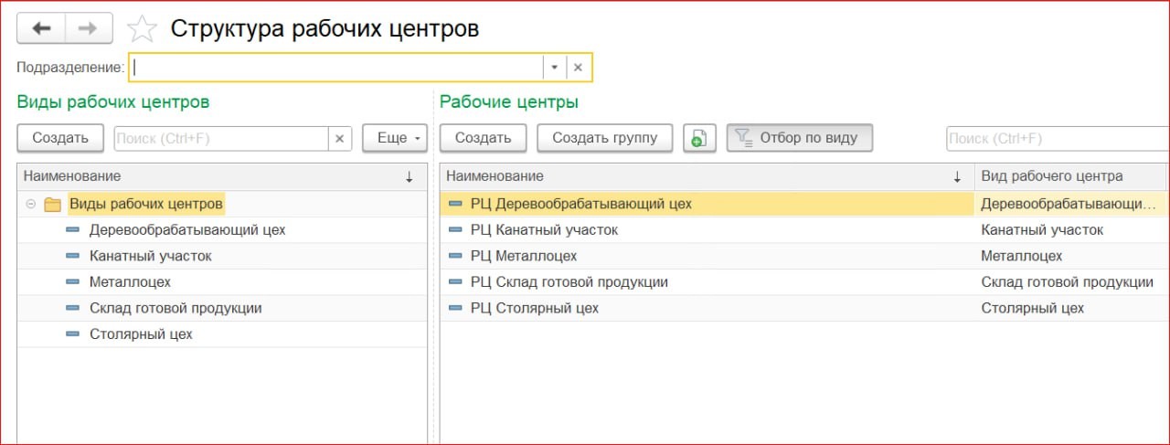Collapse the Виды рабочих центров folder
Image resolution: width=1170 pixels, height=445 pixels.
click(31, 204)
